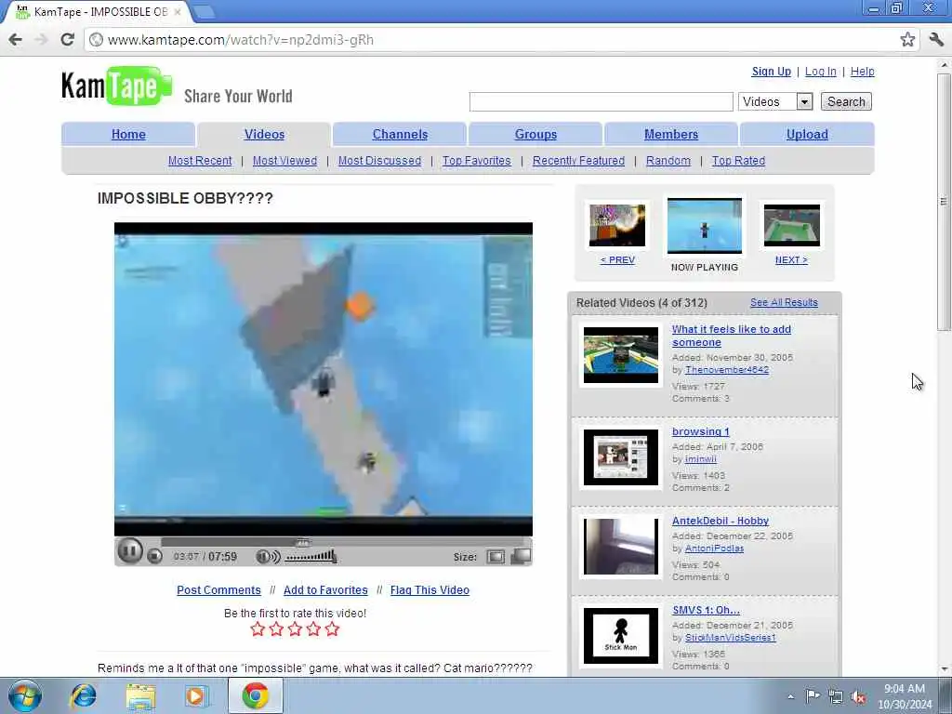Click the Stick Man video thumbnail

coord(620,636)
